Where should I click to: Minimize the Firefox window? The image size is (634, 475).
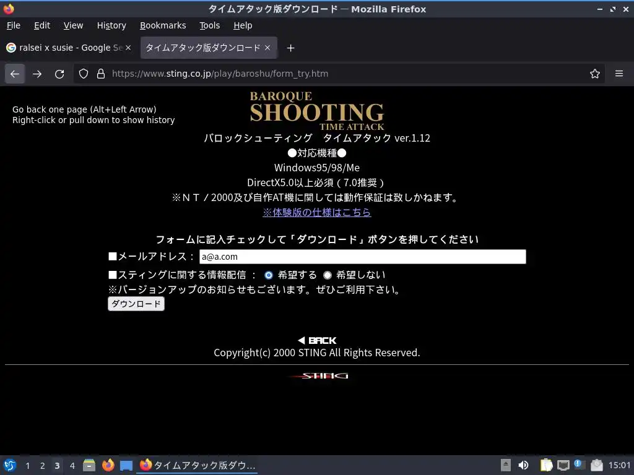(599, 9)
